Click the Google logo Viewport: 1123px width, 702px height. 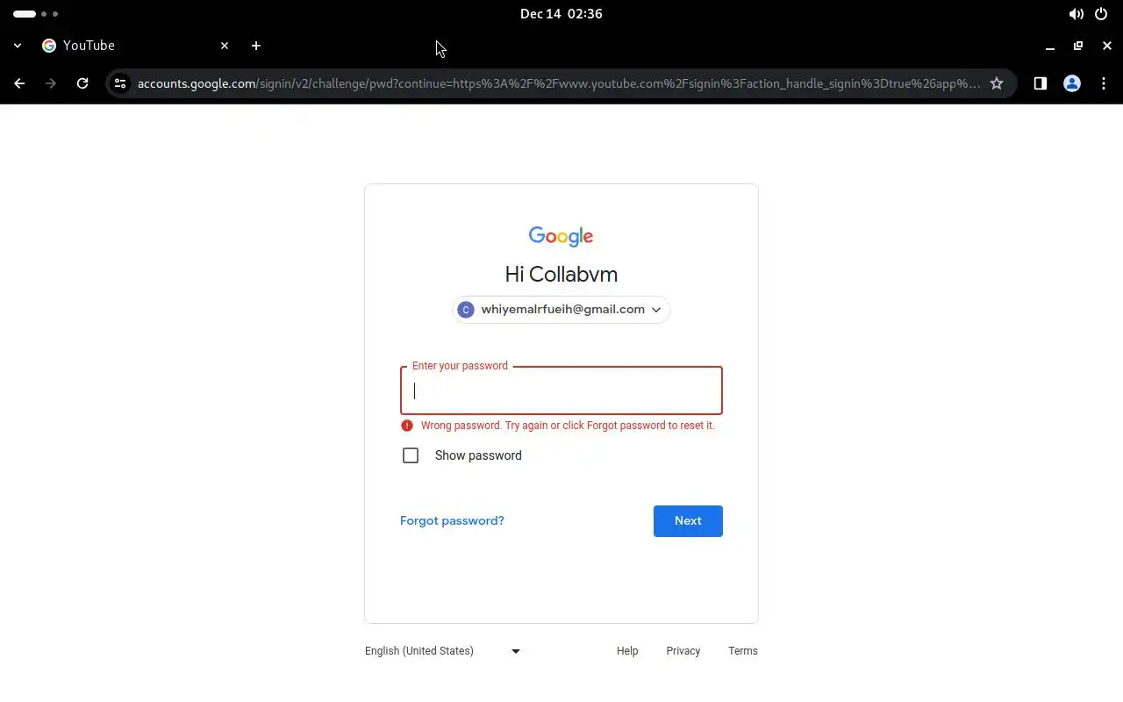561,236
